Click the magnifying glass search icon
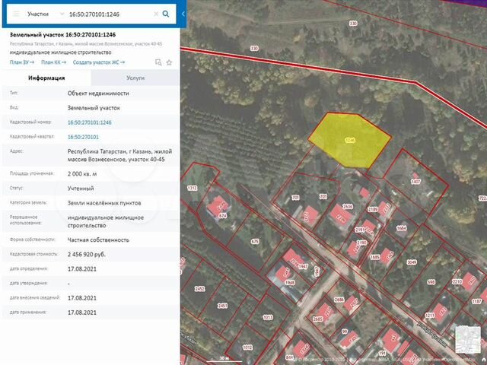Viewport: 487px width, 365px height. 167,14
